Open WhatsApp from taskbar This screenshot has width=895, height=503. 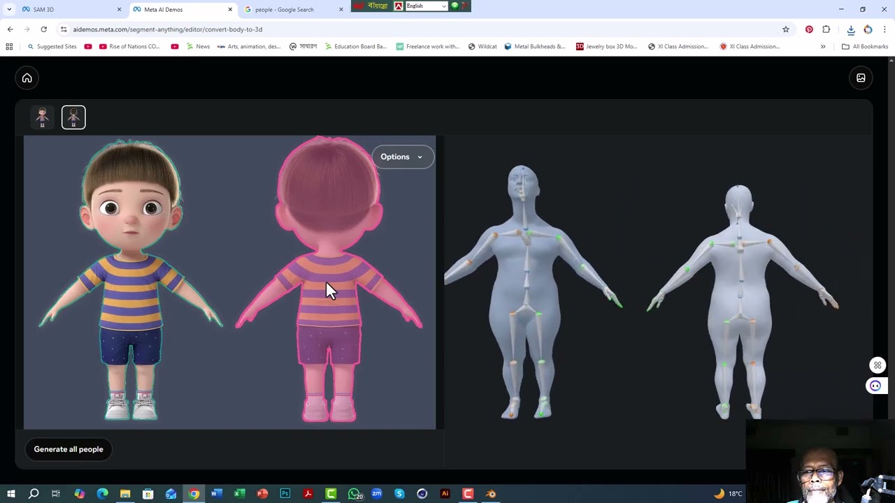coord(355,494)
